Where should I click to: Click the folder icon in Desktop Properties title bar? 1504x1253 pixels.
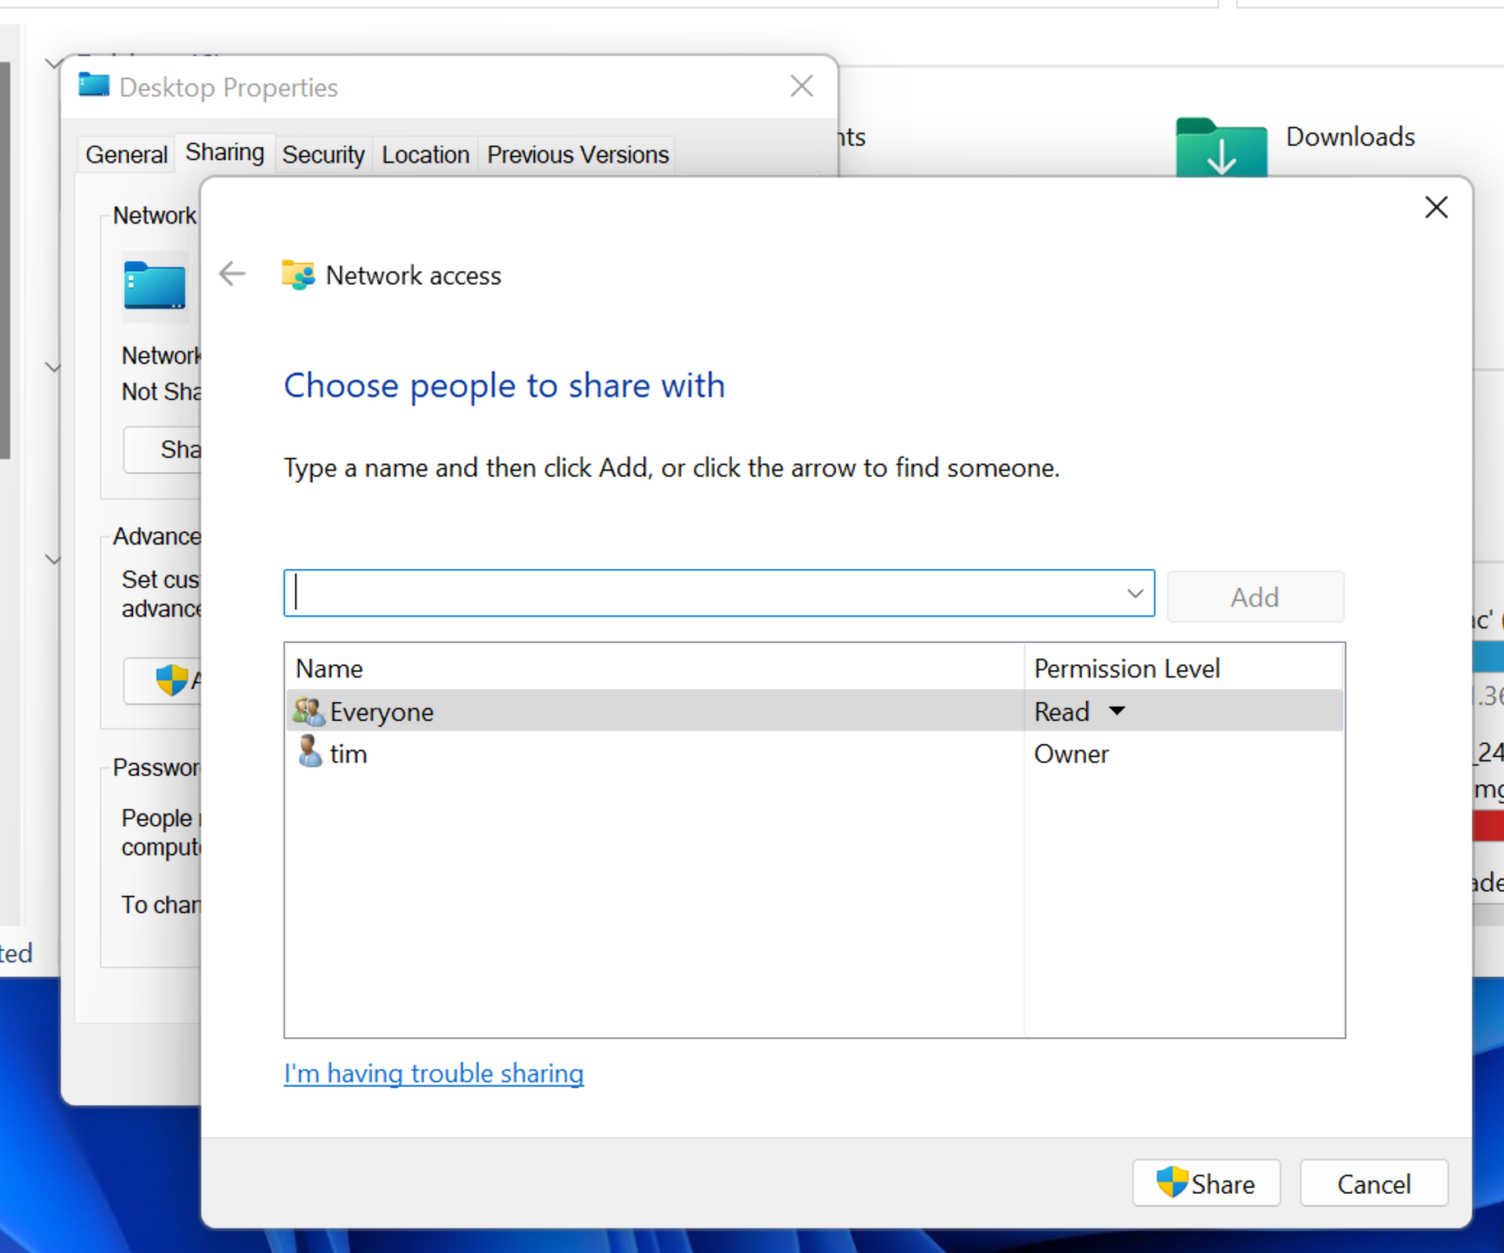pos(93,85)
